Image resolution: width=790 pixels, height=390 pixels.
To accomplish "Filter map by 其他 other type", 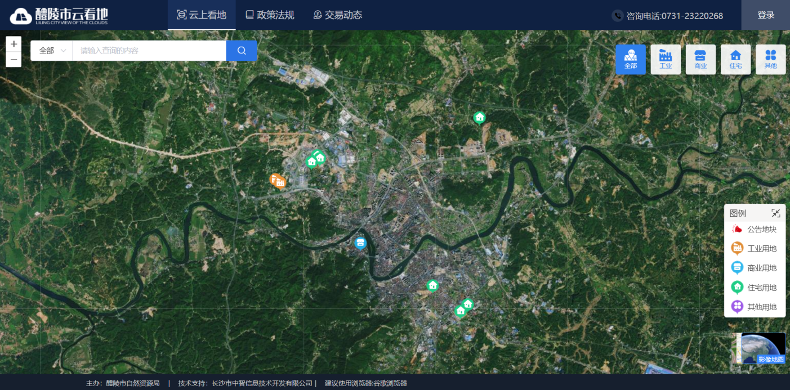I will click(x=770, y=60).
